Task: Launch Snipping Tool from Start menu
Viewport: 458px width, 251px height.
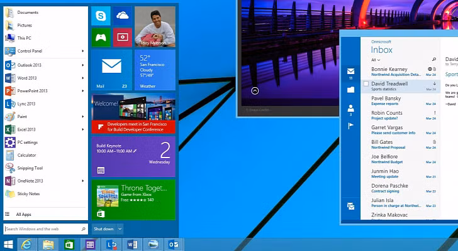Action: click(x=45, y=168)
